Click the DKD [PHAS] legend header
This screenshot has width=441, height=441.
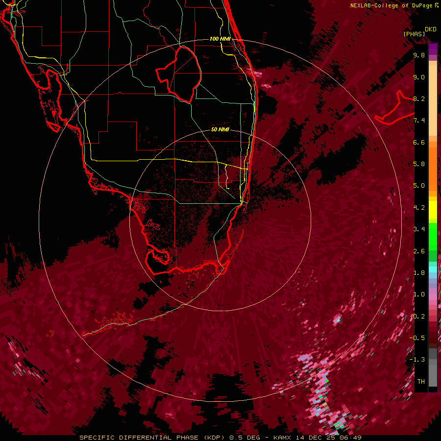pyautogui.click(x=420, y=31)
